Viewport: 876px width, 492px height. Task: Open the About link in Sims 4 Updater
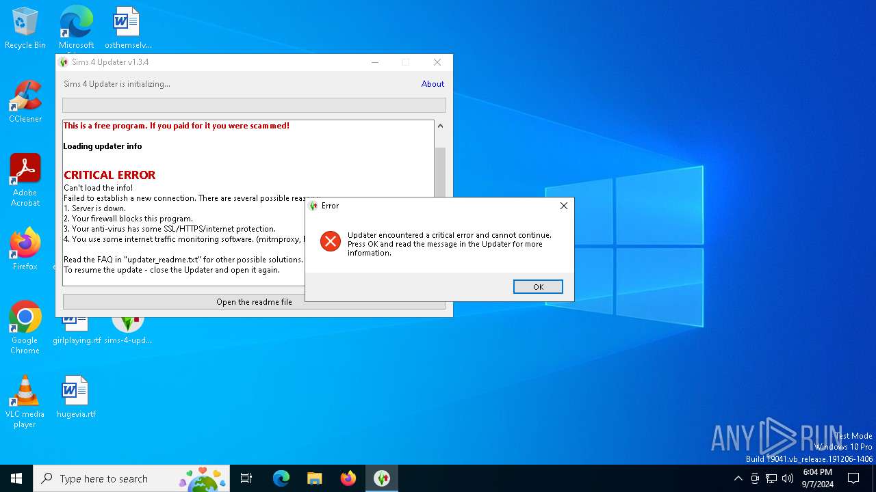coord(433,84)
